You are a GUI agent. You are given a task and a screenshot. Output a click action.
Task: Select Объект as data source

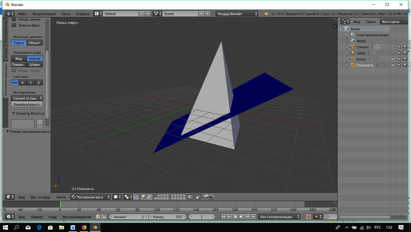(x=34, y=43)
